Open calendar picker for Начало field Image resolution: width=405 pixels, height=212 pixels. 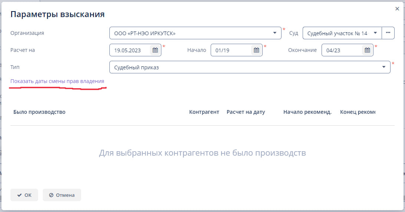tap(256, 50)
